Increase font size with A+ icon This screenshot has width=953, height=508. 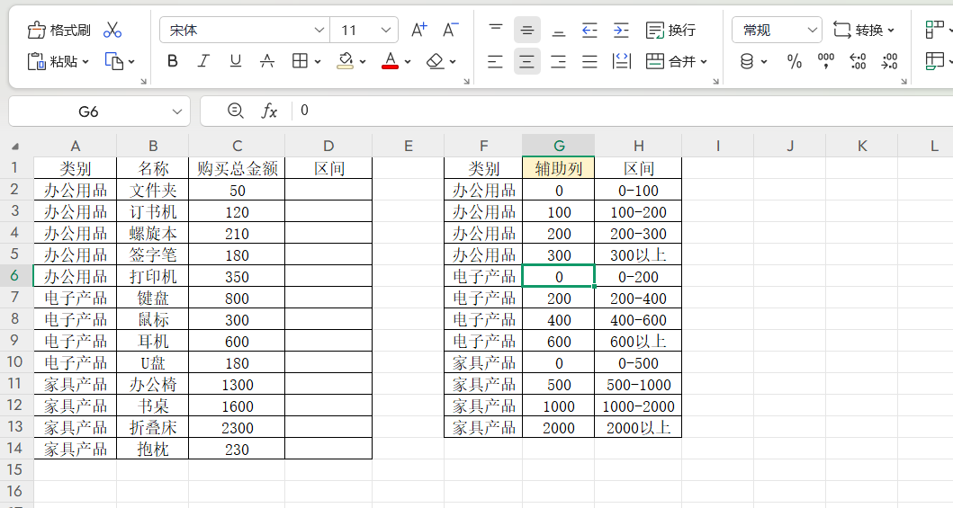click(x=418, y=30)
